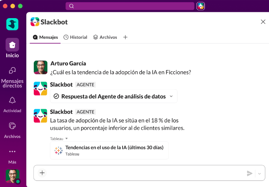Open Tendencias en el uso de la IA link
This screenshot has height=187, width=269.
pos(114,147)
